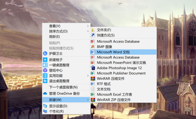
Task: Click the plus icon for 新建格子
Action: click(x=45, y=60)
